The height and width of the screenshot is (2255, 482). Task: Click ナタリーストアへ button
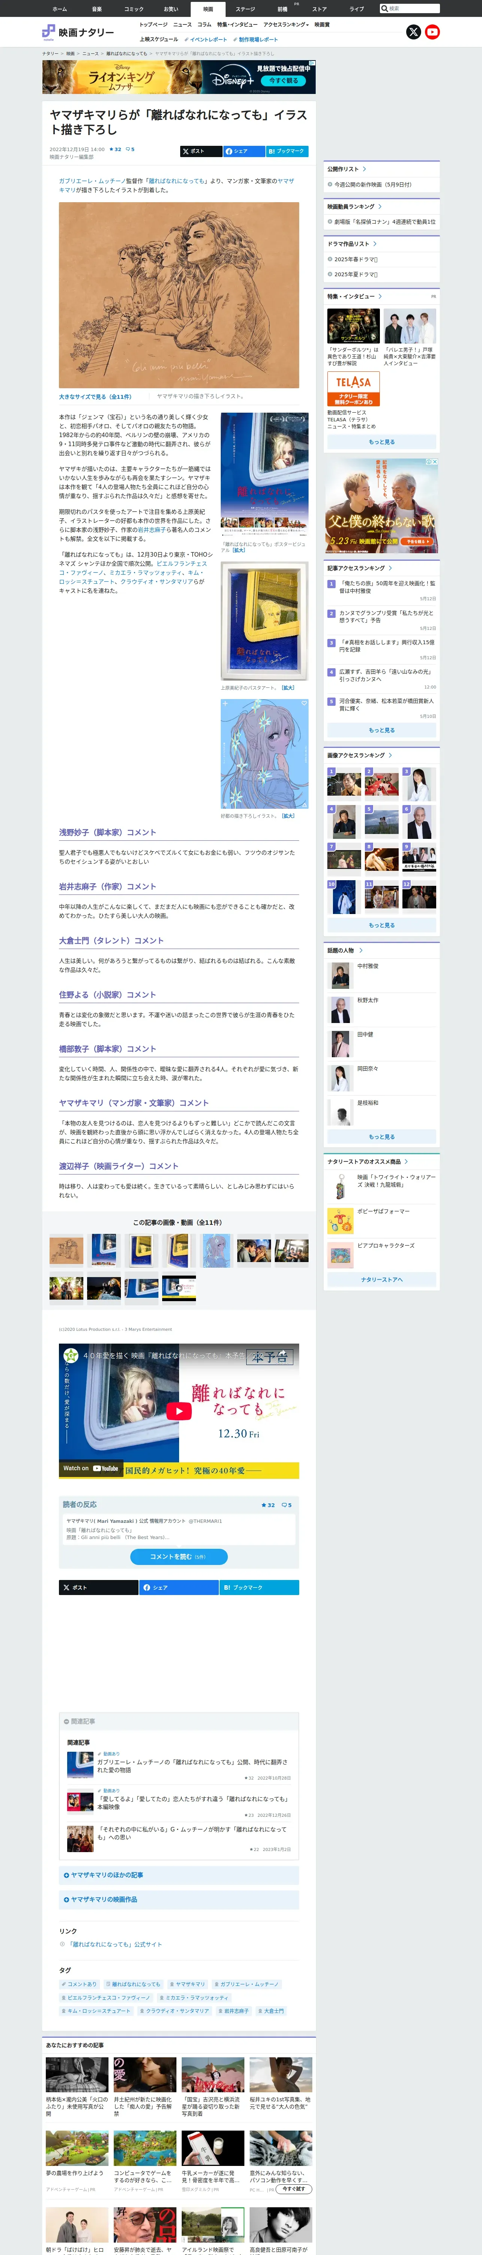point(381,1280)
